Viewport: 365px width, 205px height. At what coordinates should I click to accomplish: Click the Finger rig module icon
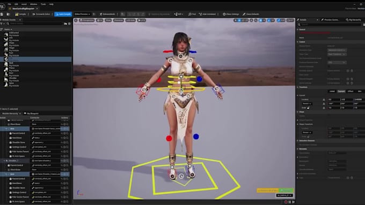pos(6,49)
